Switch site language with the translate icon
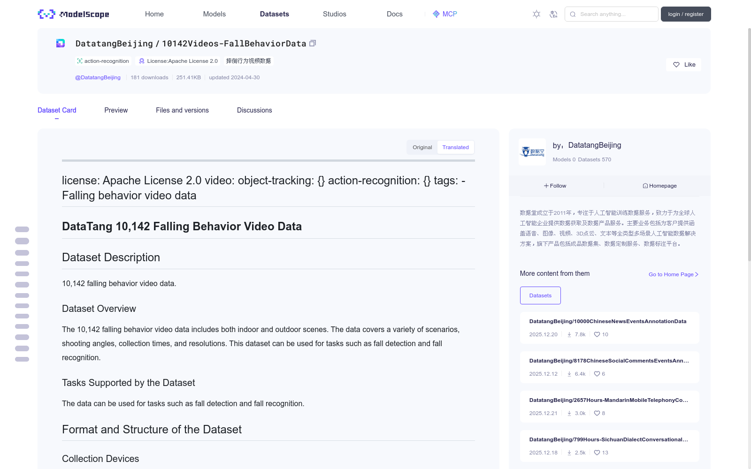This screenshot has width=751, height=469. click(553, 14)
